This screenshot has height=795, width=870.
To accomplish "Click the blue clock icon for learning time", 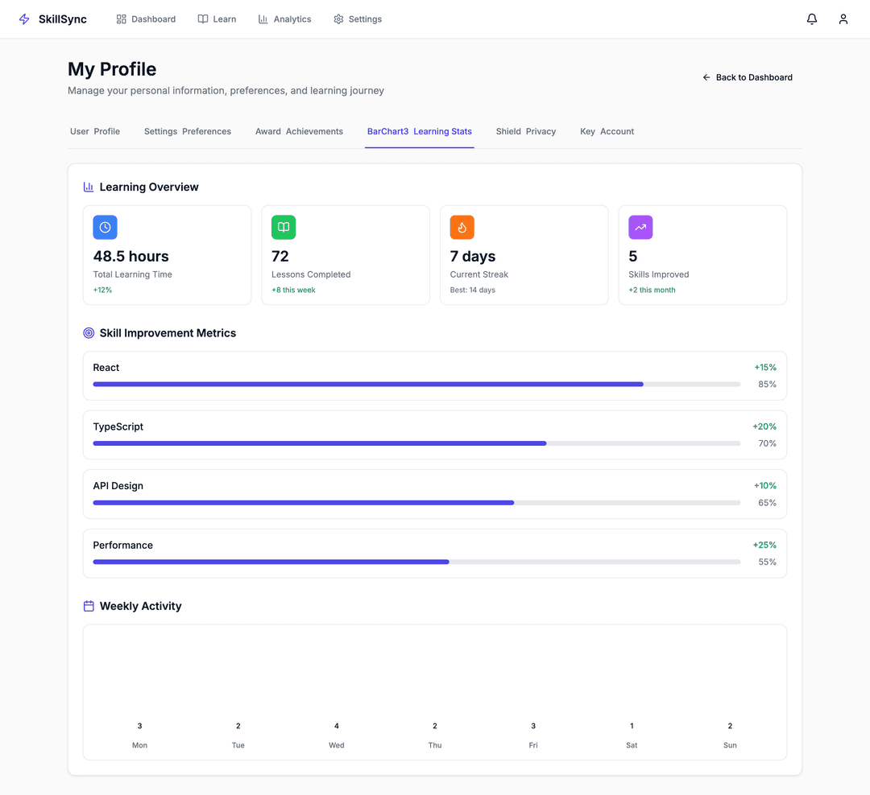I will click(x=105, y=228).
